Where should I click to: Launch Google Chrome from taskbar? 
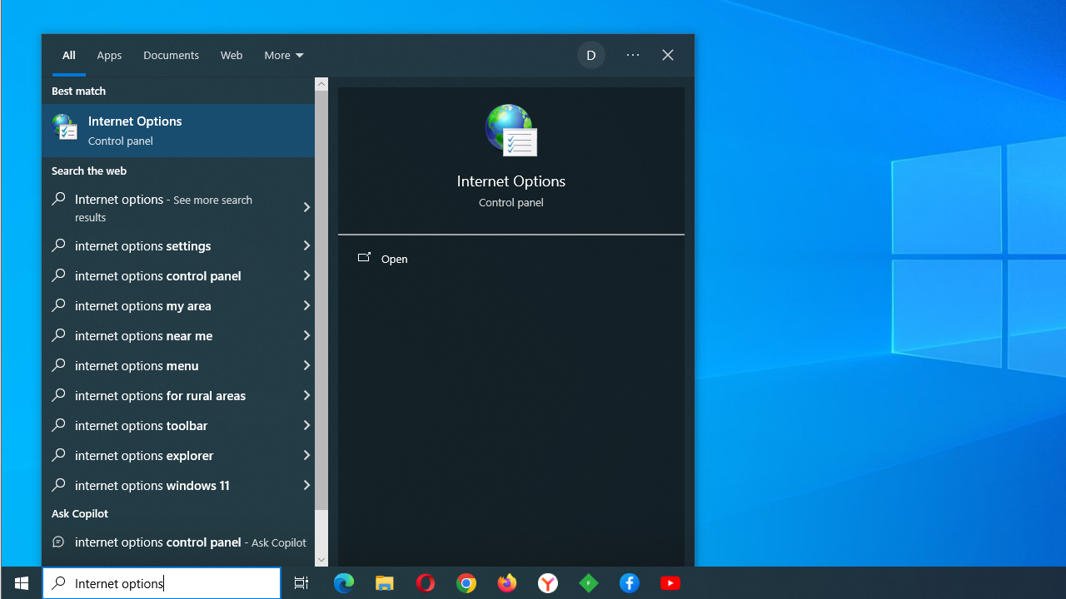(x=466, y=583)
